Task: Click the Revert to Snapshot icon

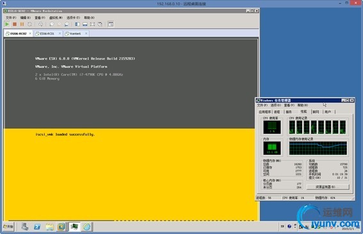Action: 60,24
